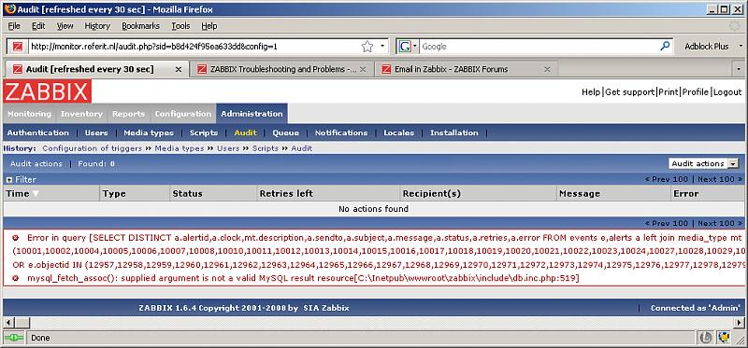Go to Locales submenu

coord(399,132)
